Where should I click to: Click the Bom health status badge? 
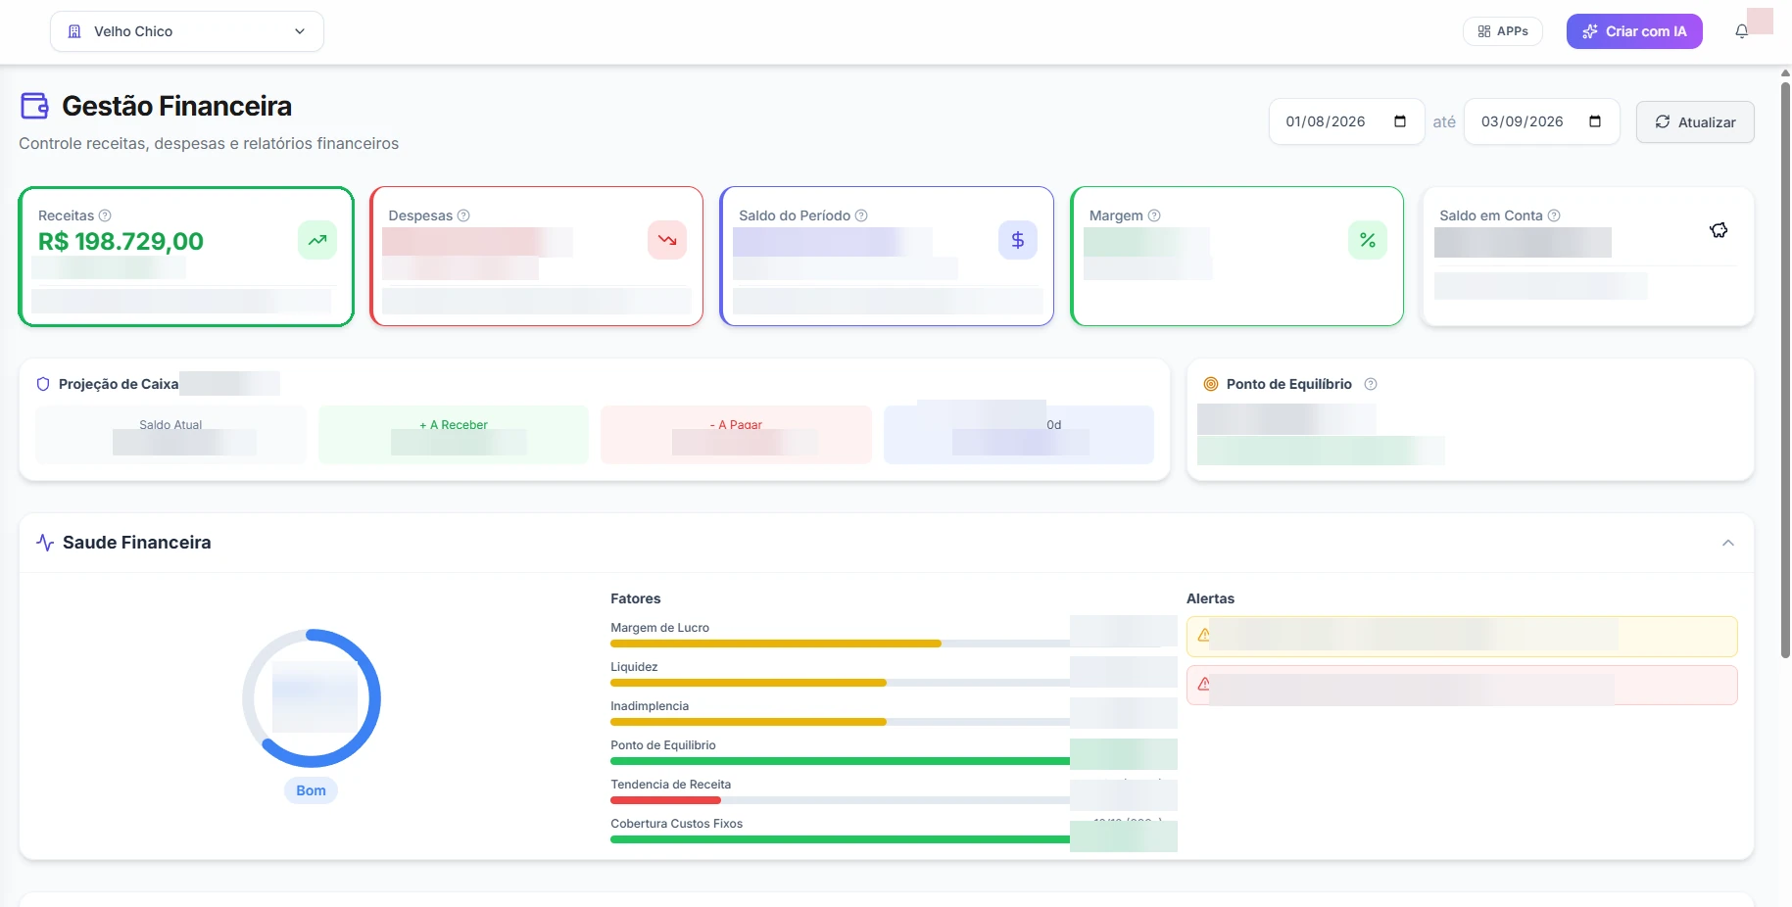click(311, 790)
